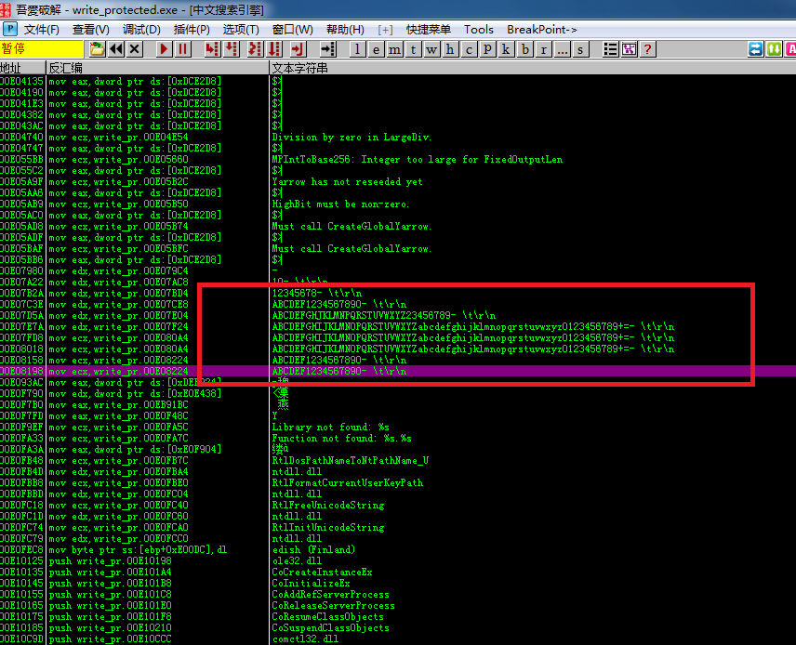This screenshot has height=645, width=796.
Task: Open the Threads window with the t button
Action: click(413, 49)
